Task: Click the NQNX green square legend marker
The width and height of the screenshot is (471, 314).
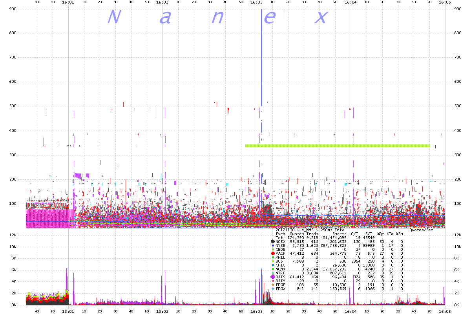Action: 273,269
